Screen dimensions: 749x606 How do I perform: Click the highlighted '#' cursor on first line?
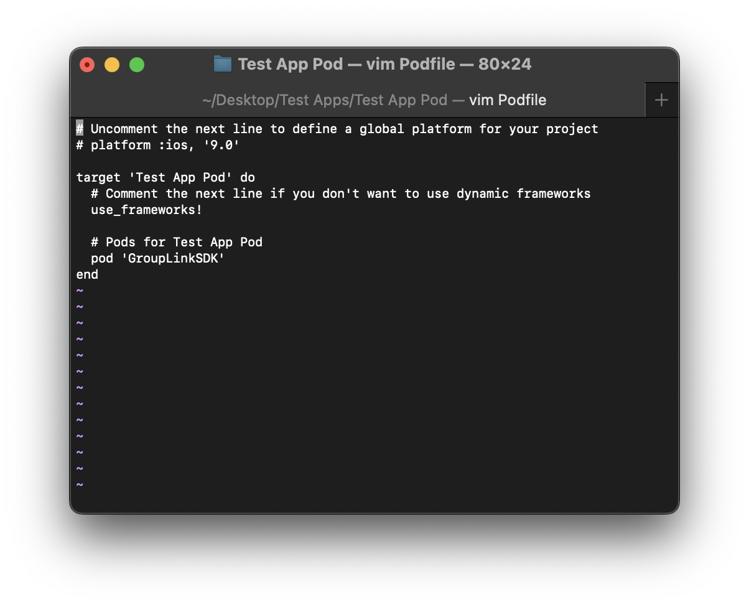tap(80, 129)
